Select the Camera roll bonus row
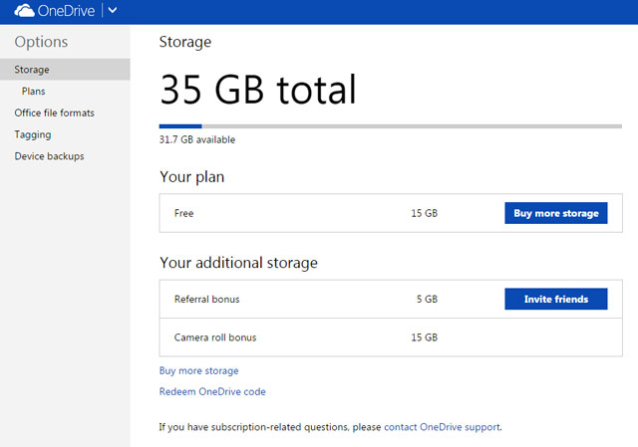638x447 pixels. coord(299,337)
